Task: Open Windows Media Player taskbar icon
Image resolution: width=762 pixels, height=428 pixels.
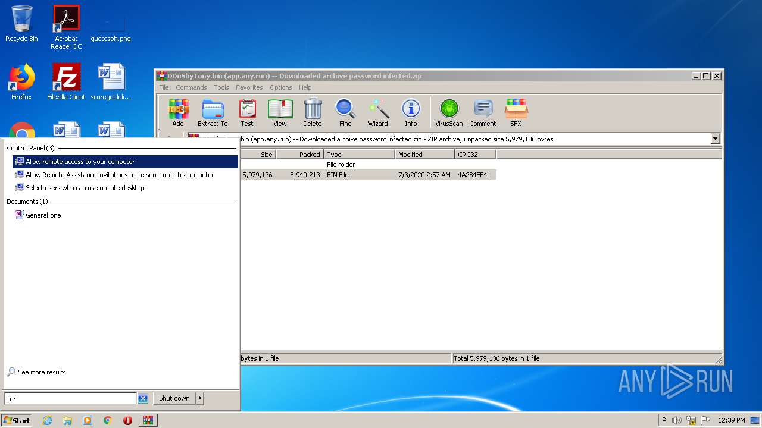Action: [x=88, y=420]
